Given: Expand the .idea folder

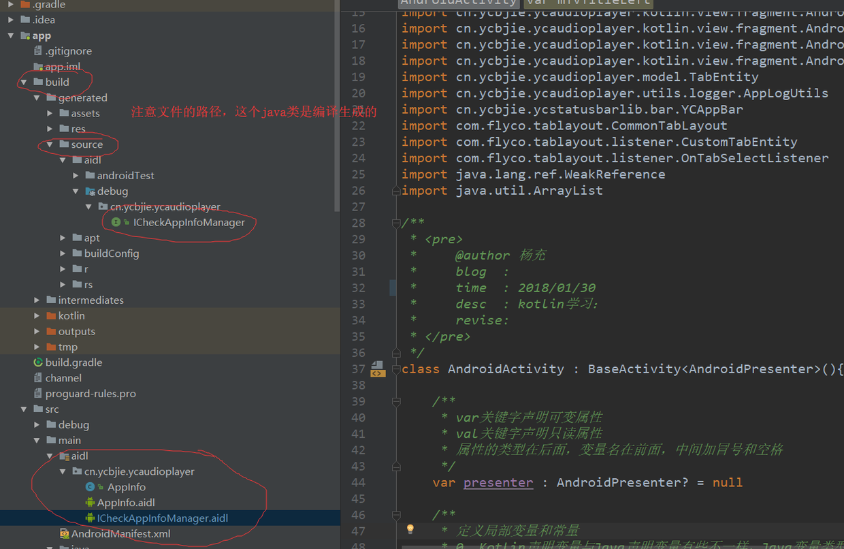Looking at the screenshot, I should [11, 20].
